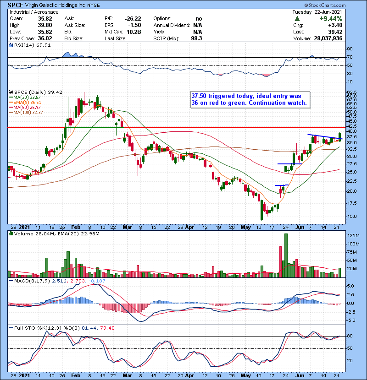This screenshot has width=367, height=380.
Task: Click the red horizontal resistance line
Action: tap(176, 128)
